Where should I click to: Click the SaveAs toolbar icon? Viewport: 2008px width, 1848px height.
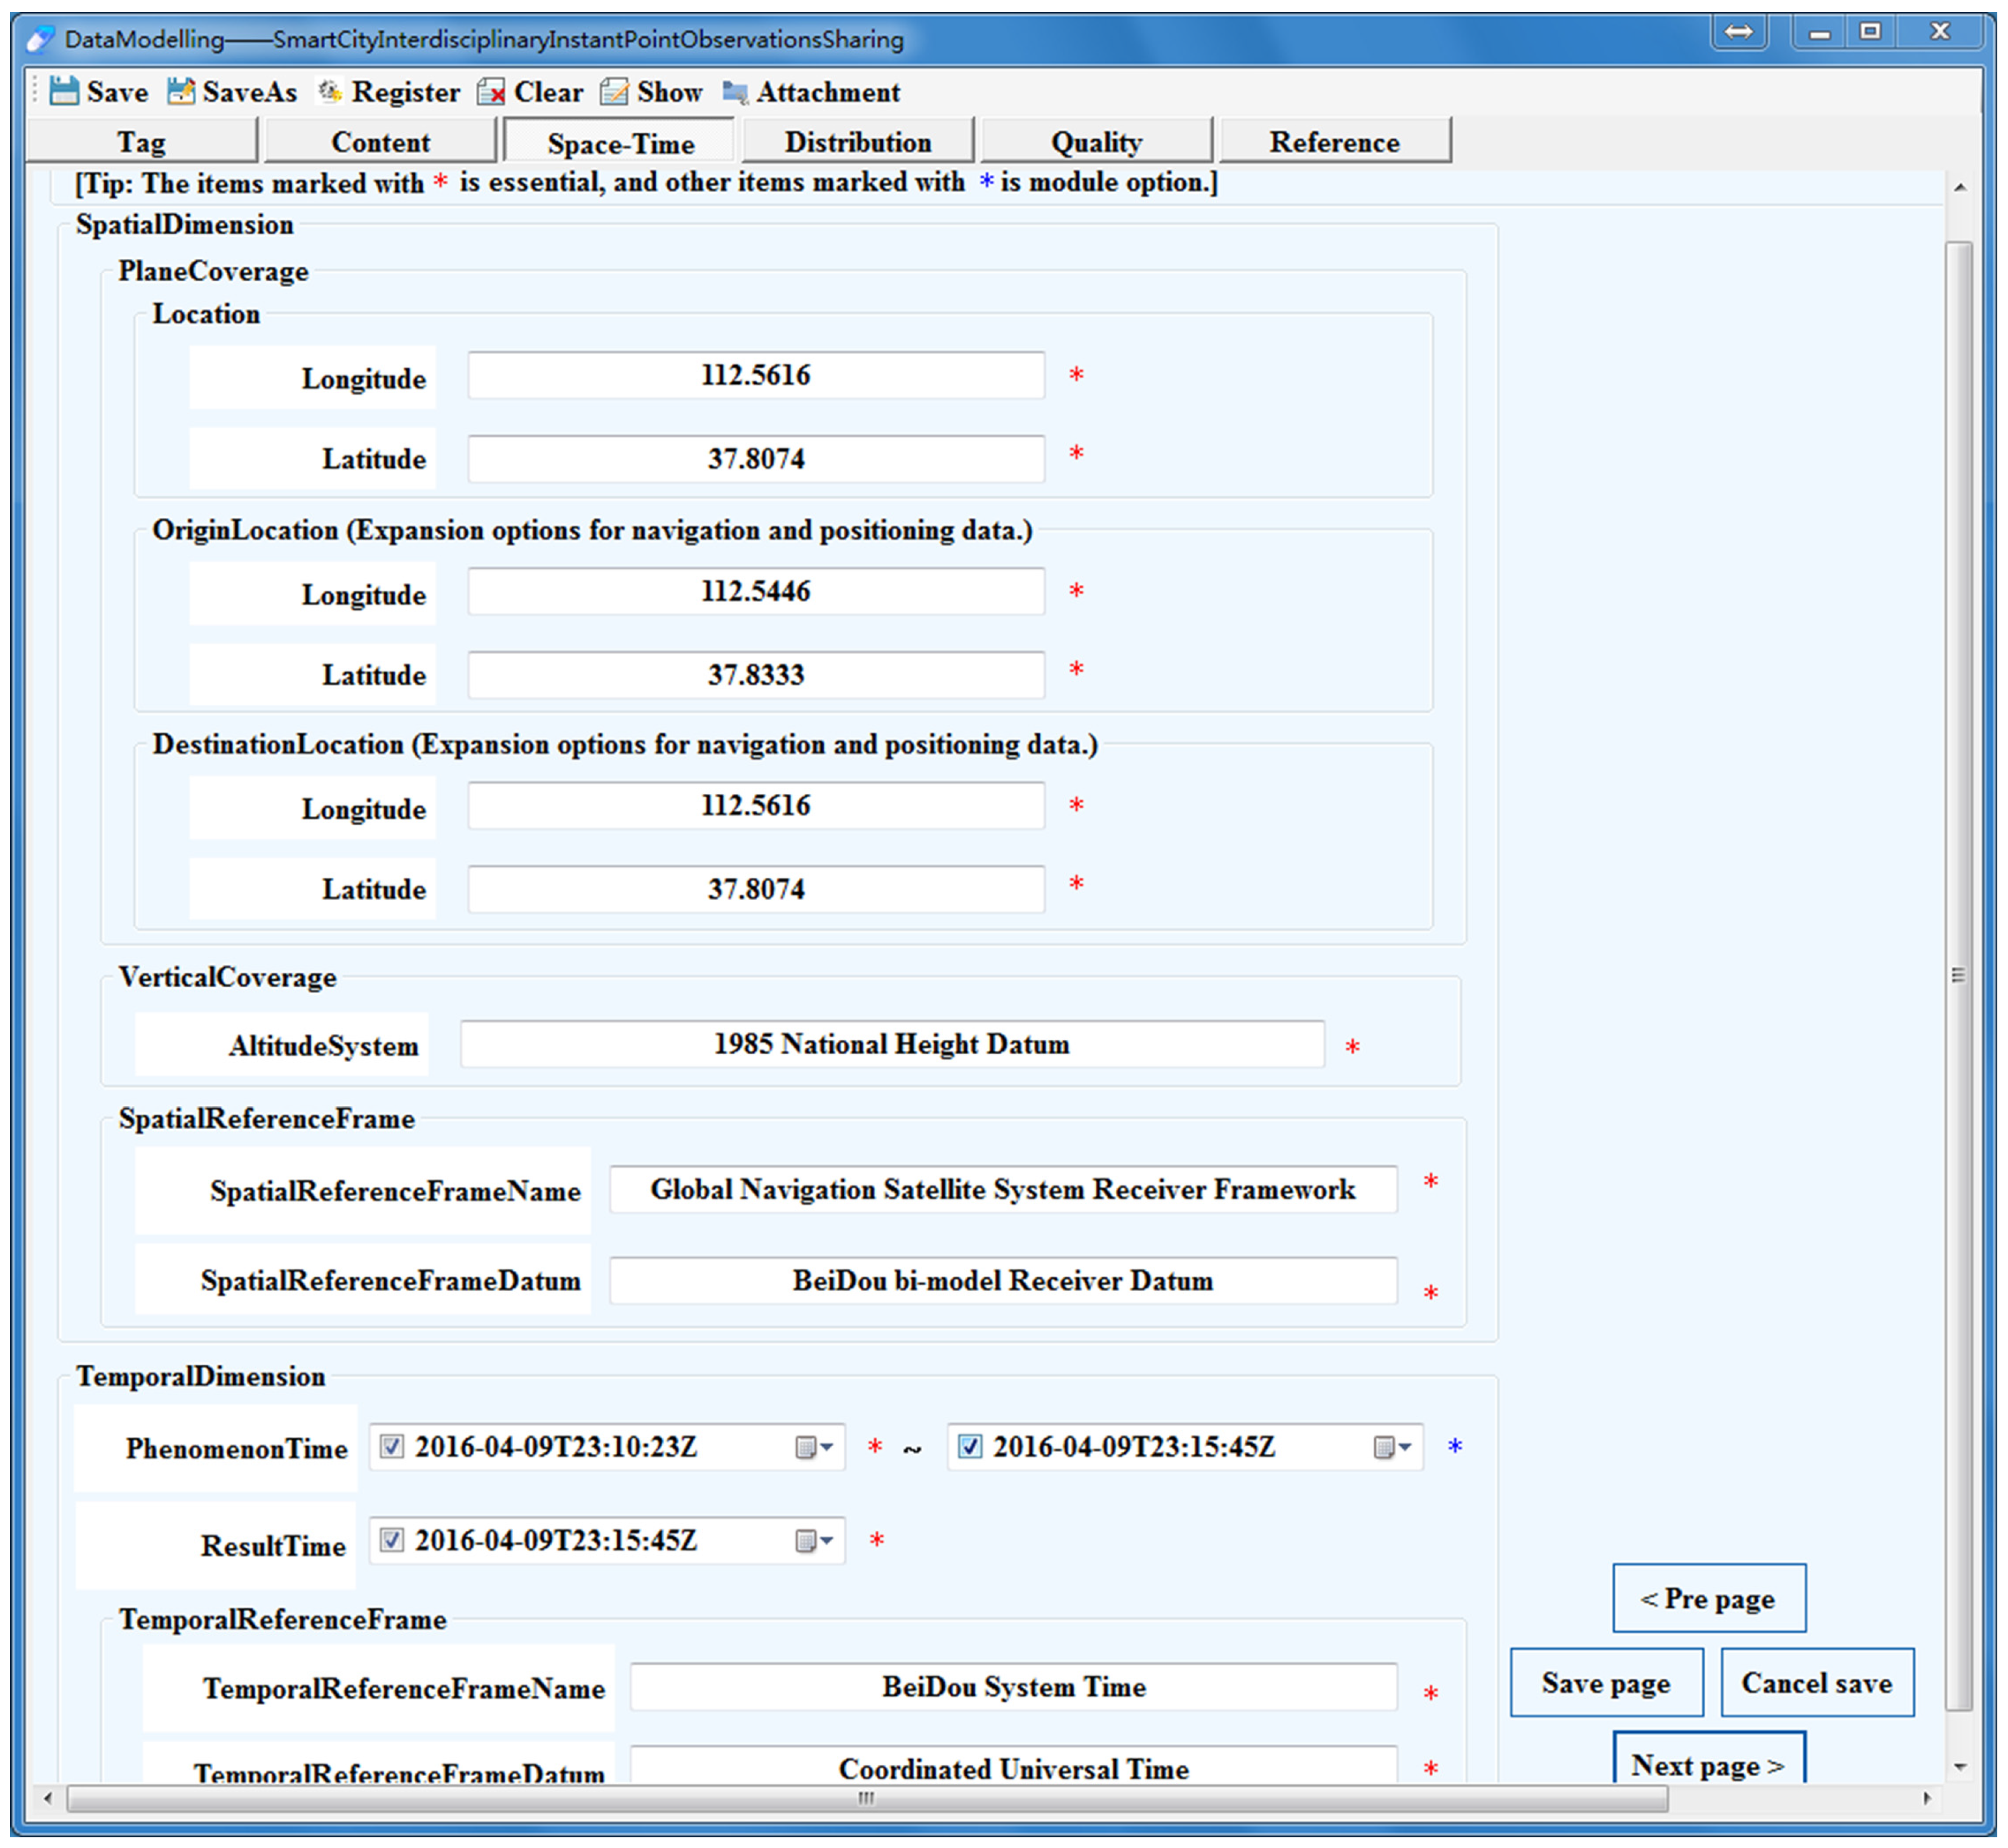click(x=181, y=91)
